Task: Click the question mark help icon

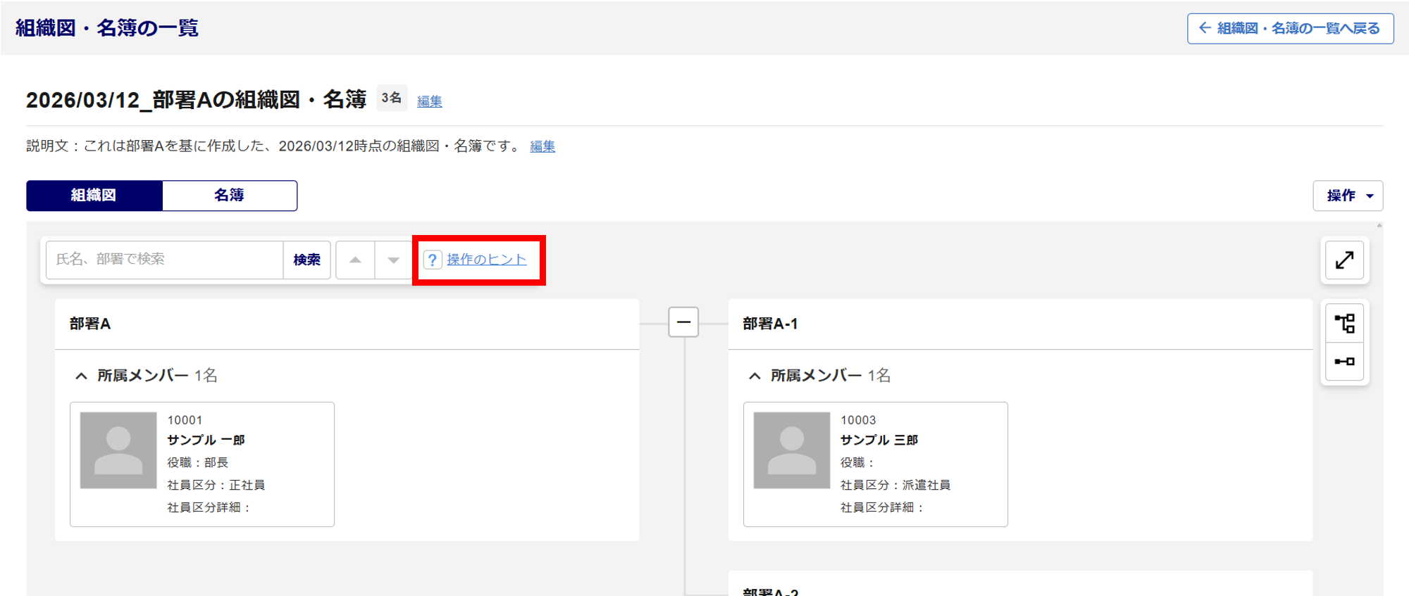Action: click(x=433, y=260)
